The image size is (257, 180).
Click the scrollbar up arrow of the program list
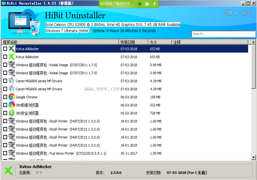[x=253, y=42]
